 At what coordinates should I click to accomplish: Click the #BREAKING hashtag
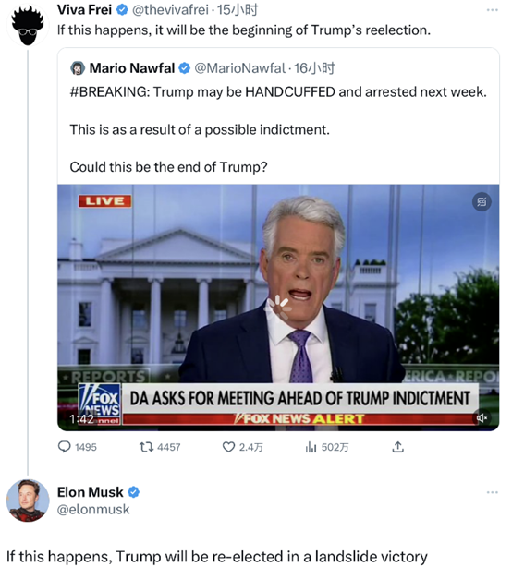tap(110, 92)
